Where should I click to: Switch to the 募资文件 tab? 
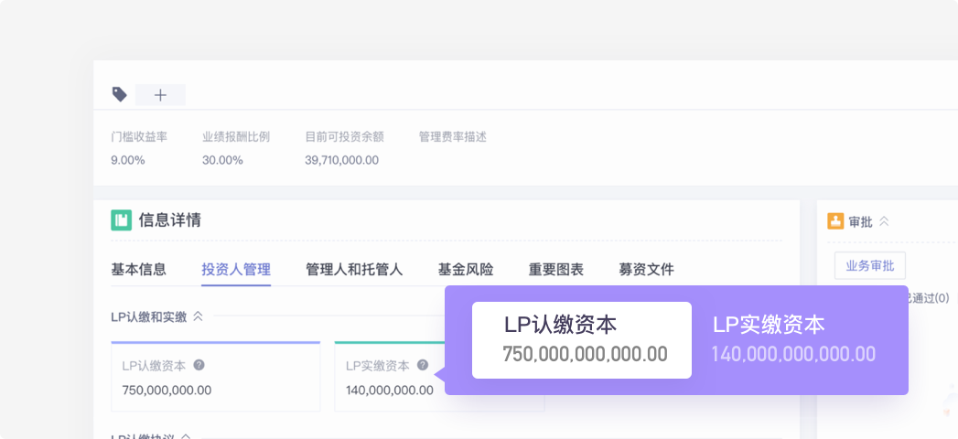click(x=646, y=269)
